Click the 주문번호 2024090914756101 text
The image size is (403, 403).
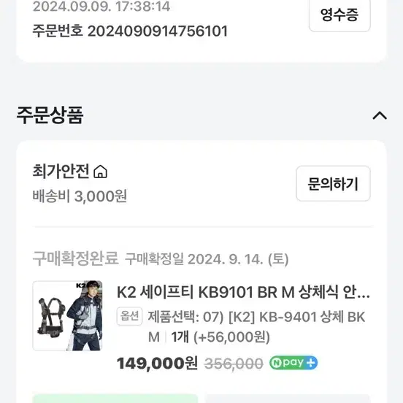(x=130, y=31)
